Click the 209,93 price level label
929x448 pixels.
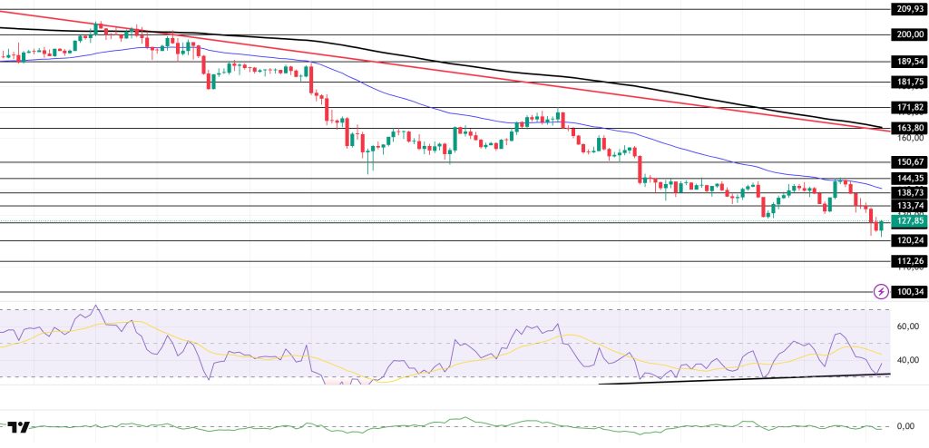point(908,9)
